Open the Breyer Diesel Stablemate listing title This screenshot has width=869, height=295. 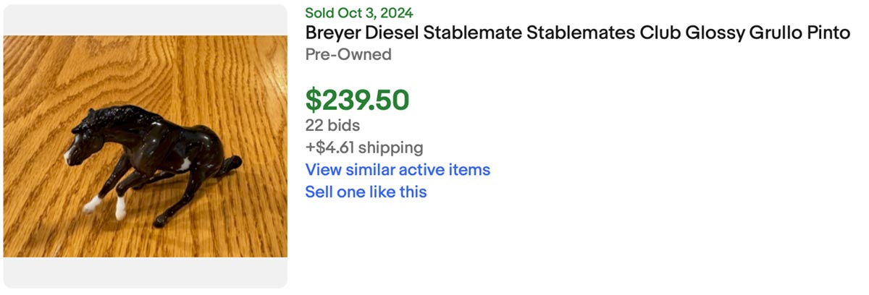point(576,33)
